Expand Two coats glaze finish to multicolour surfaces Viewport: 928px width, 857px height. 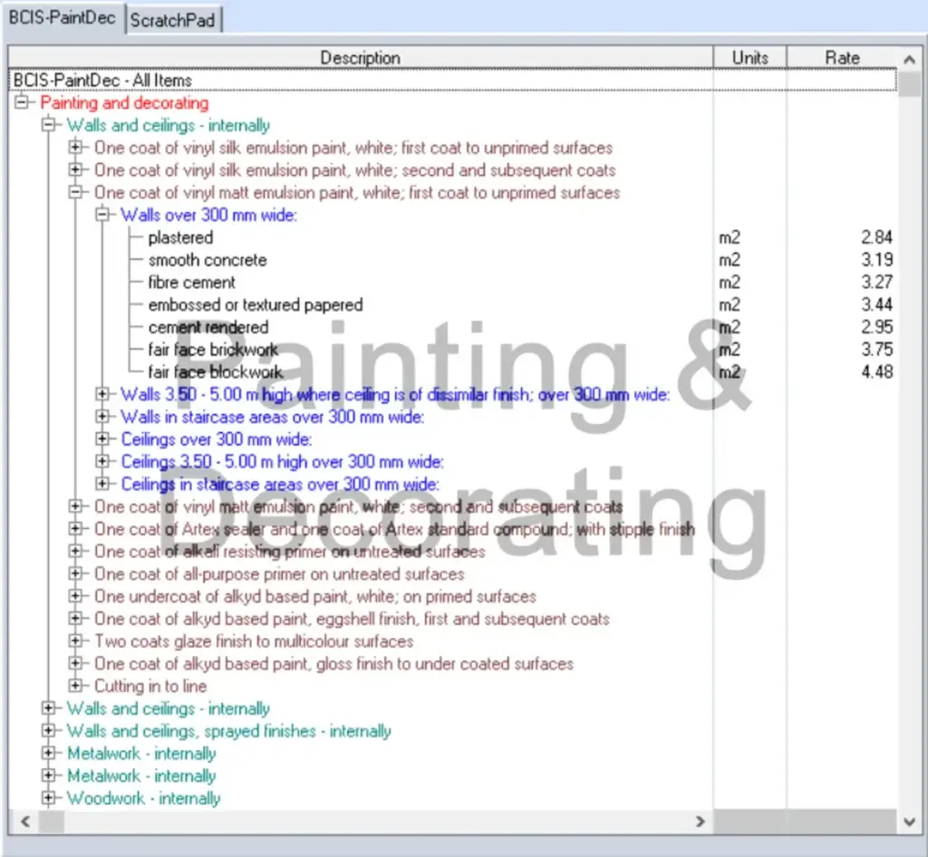(75, 641)
